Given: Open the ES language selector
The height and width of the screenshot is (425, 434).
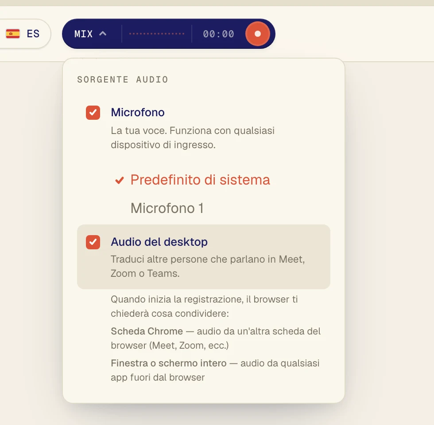Looking at the screenshot, I should click(23, 34).
